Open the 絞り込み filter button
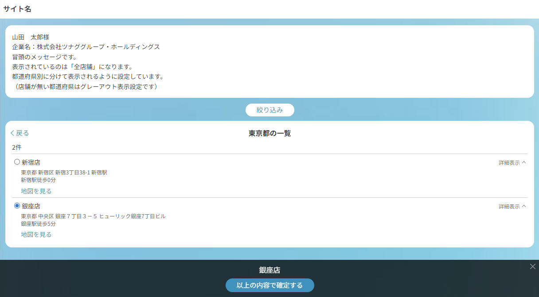The height and width of the screenshot is (297, 539). point(269,110)
